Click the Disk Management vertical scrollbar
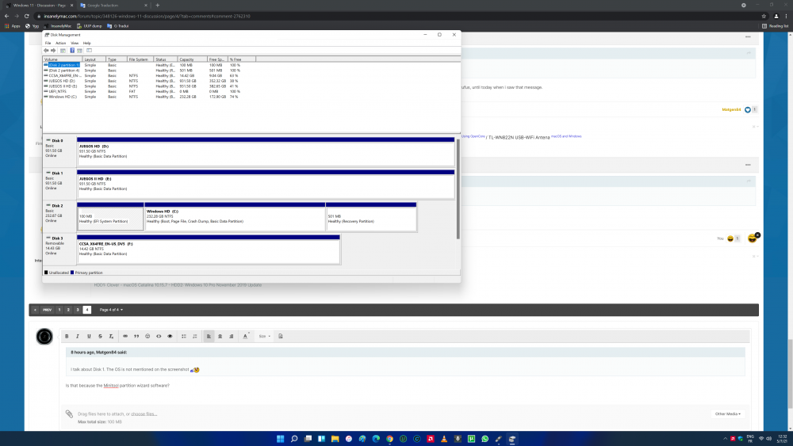This screenshot has width=793, height=446. point(458,189)
